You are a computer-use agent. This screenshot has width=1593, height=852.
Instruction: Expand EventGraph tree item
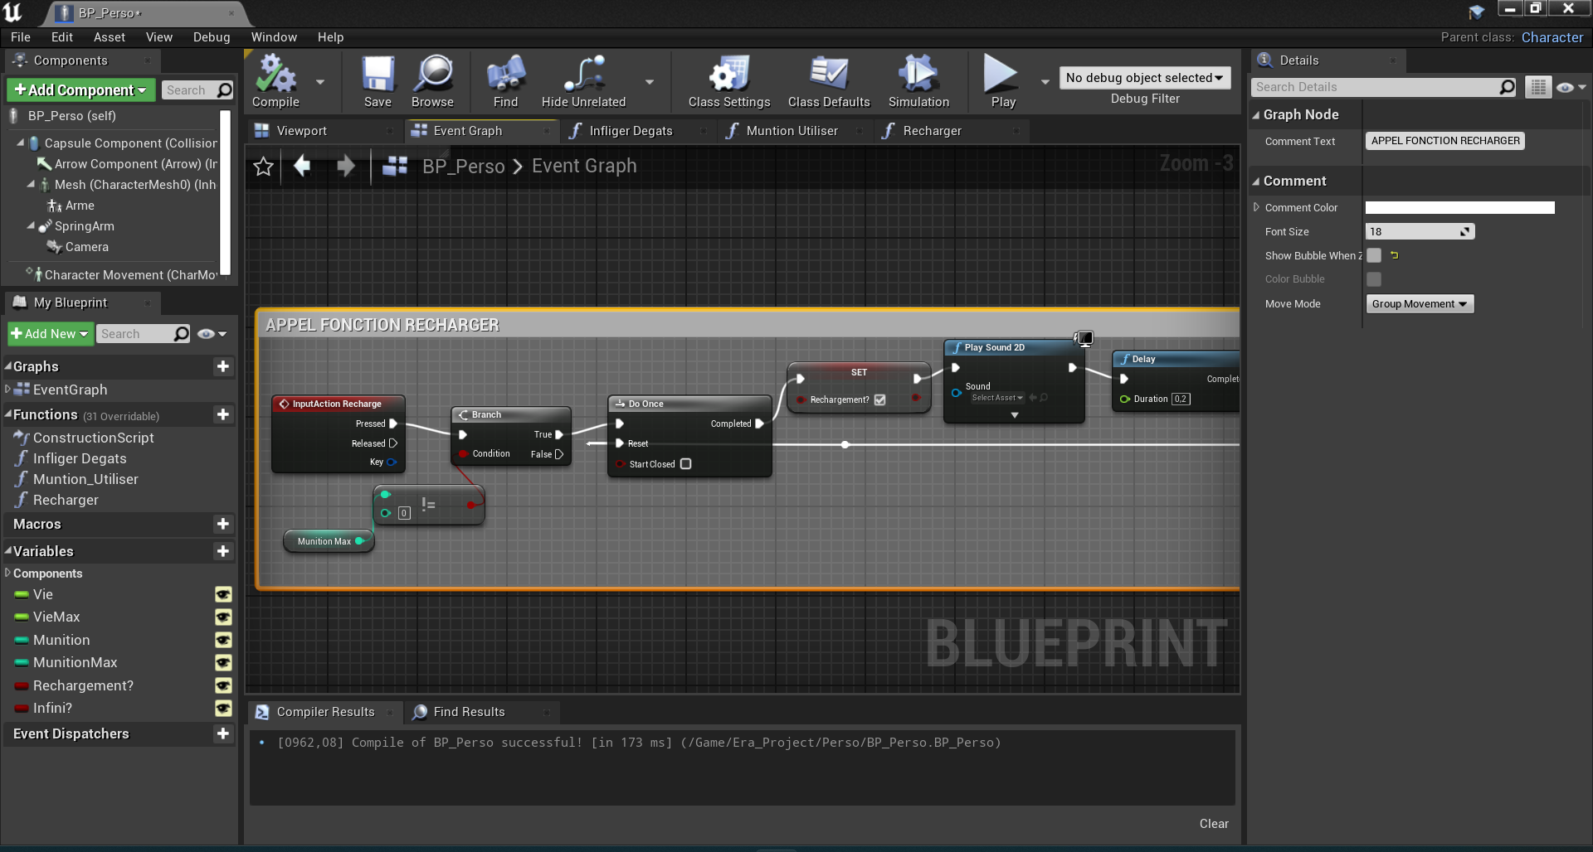point(7,389)
